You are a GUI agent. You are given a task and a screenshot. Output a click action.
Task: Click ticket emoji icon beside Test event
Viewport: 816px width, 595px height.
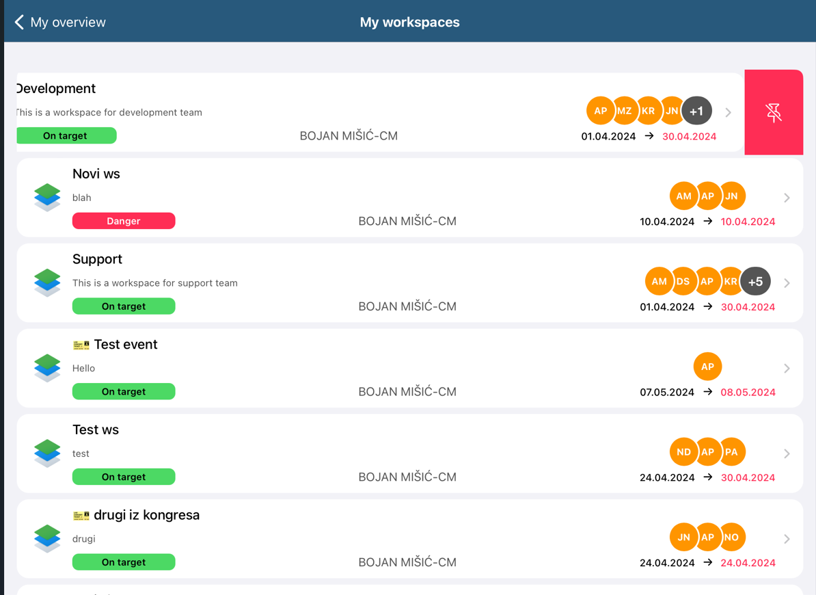point(81,345)
